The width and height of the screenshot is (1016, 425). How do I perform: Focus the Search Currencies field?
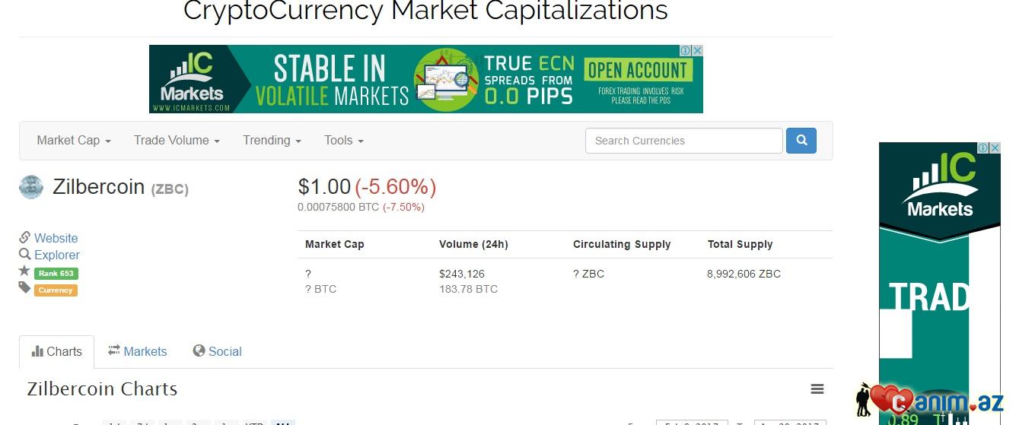[683, 141]
